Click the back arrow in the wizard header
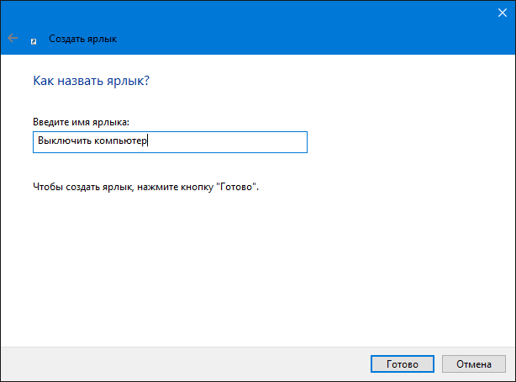The width and height of the screenshot is (516, 382). point(13,38)
